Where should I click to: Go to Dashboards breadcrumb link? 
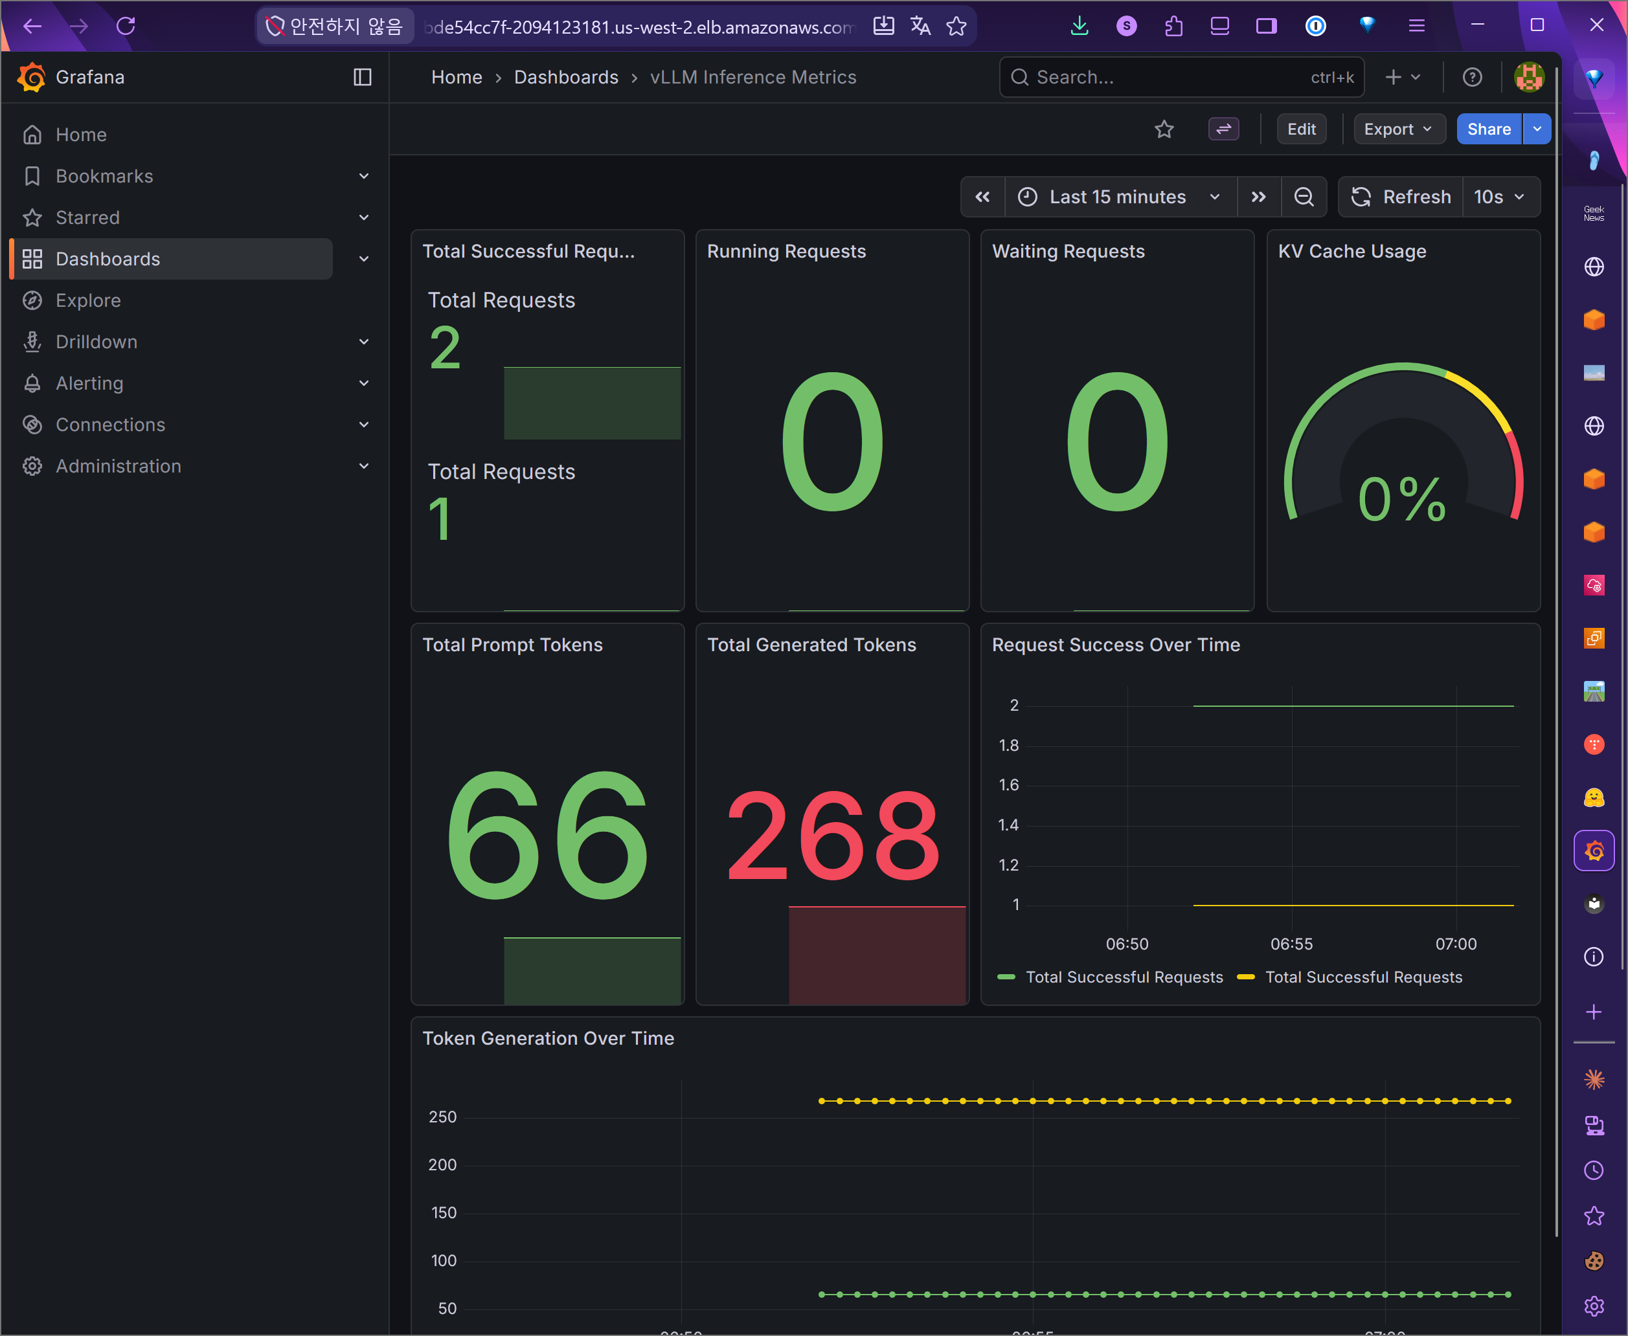pyautogui.click(x=566, y=77)
